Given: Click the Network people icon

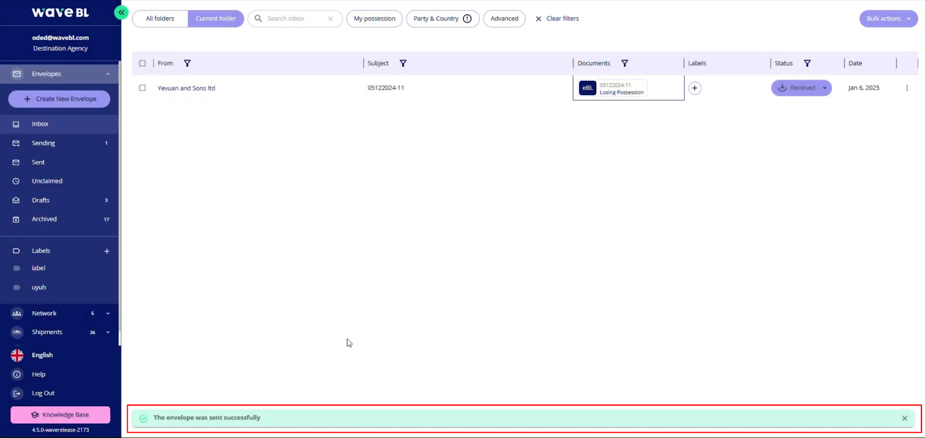Looking at the screenshot, I should click(17, 313).
